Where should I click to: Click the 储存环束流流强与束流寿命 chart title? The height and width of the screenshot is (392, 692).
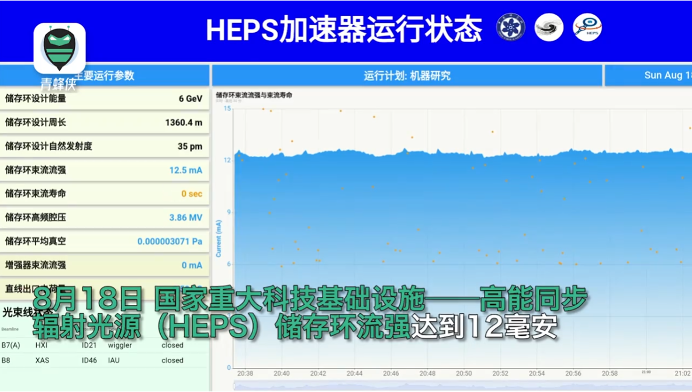pos(254,95)
